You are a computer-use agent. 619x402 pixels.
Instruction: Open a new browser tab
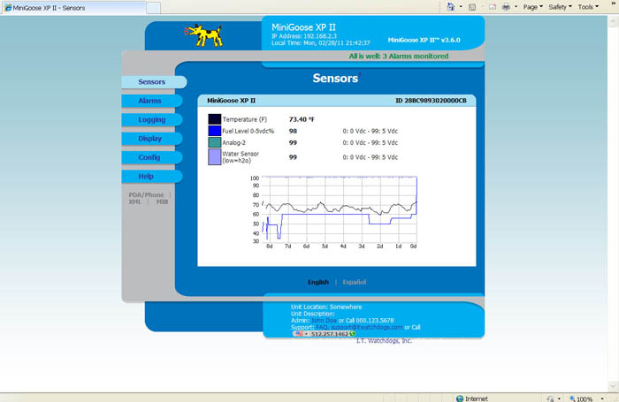coord(154,8)
